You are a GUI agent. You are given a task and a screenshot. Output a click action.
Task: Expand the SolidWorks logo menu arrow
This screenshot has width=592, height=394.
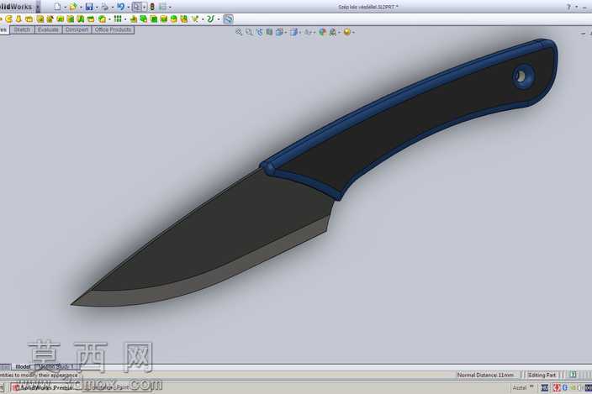(x=38, y=7)
